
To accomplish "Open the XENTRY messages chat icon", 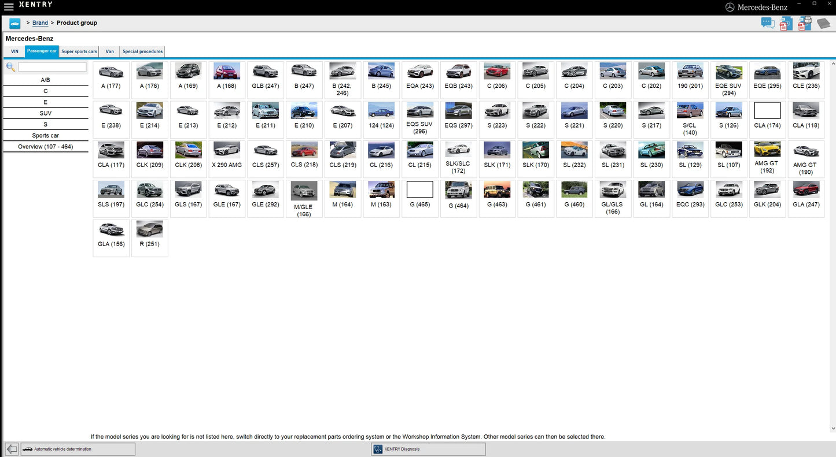I will tap(768, 23).
